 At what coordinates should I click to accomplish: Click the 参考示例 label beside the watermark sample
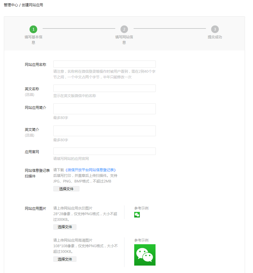[x=141, y=208]
